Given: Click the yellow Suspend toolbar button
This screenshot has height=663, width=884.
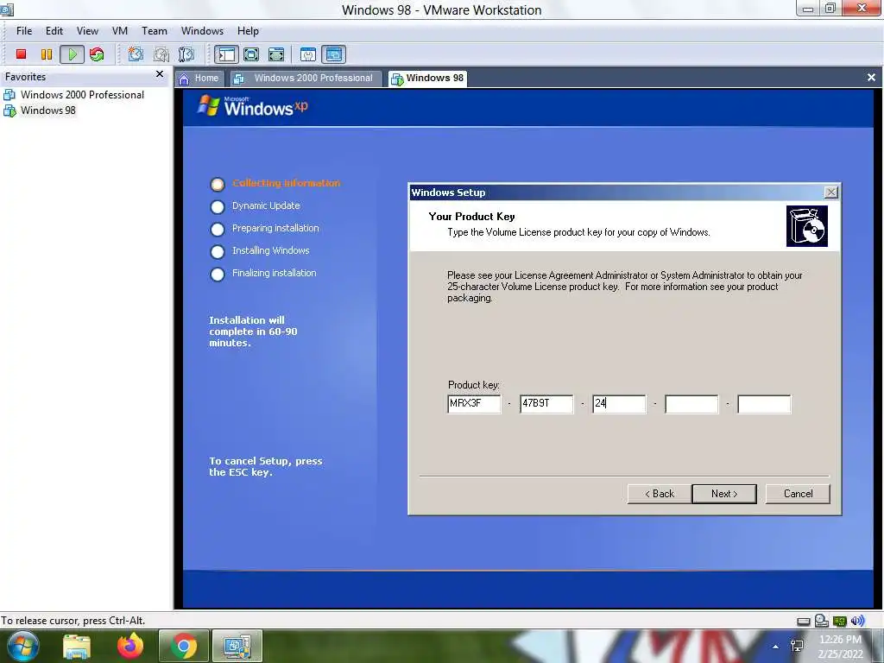Looking at the screenshot, I should pos(47,54).
